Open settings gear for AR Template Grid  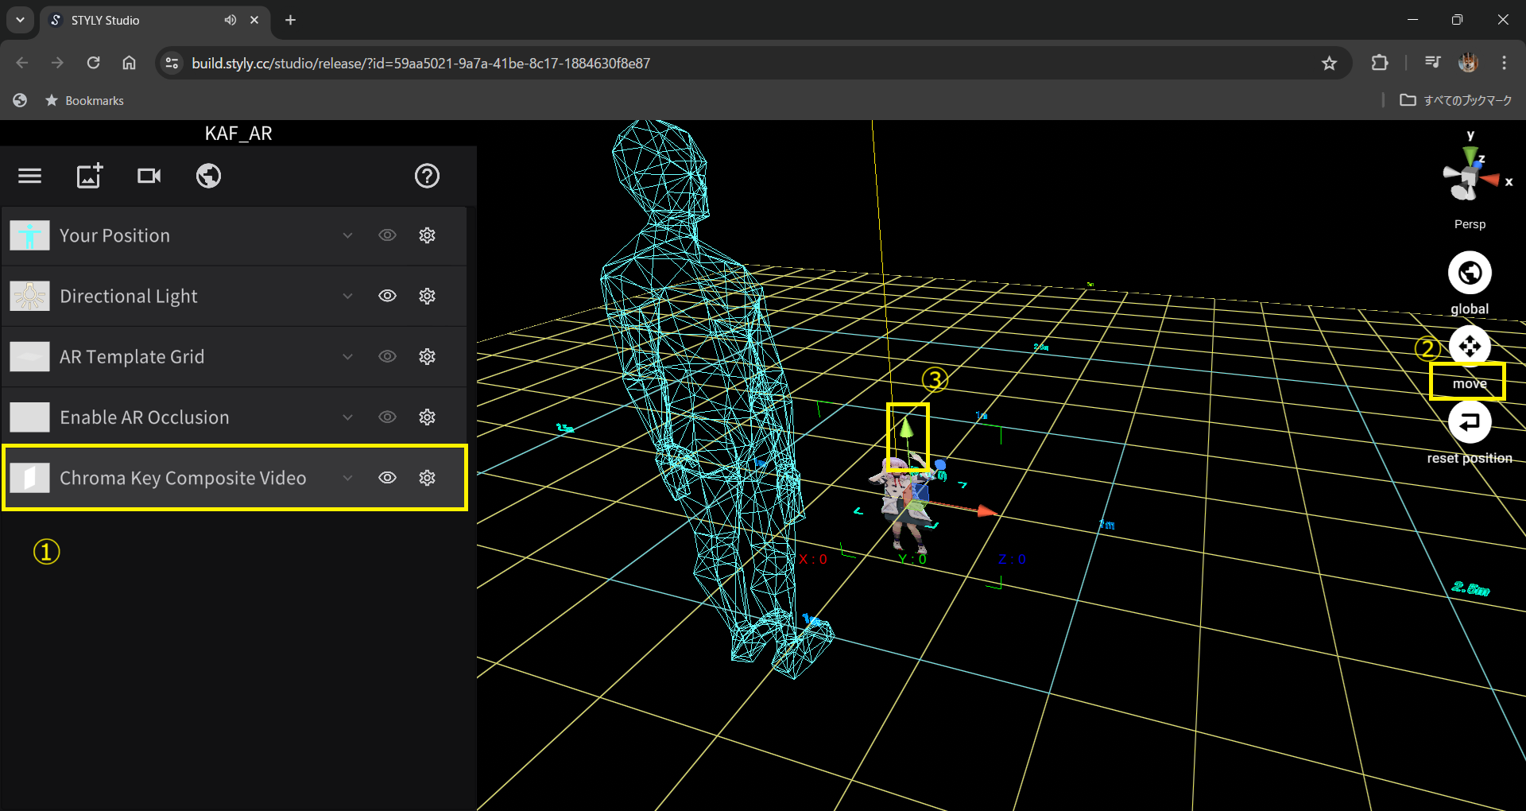click(x=428, y=356)
